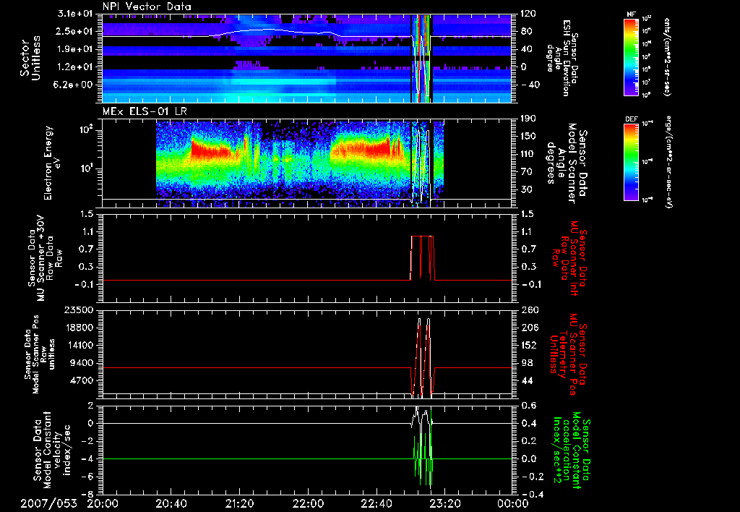Click the red MU Scanner Pos Telemetry title

[x=569, y=354]
